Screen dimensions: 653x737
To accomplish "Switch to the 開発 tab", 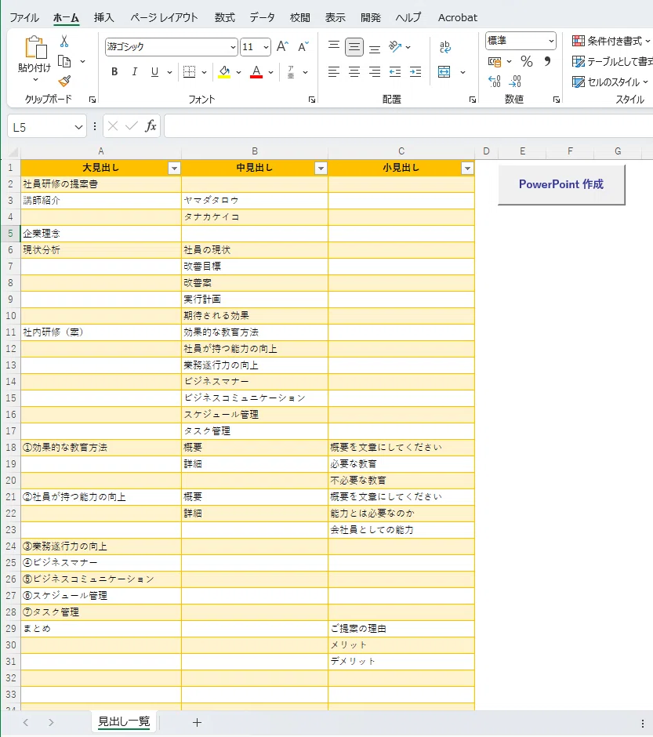I will click(371, 18).
